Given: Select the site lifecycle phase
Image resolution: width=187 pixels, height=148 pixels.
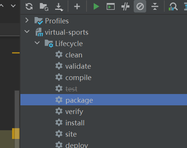Looking at the screenshot, I should pos(104,134).
